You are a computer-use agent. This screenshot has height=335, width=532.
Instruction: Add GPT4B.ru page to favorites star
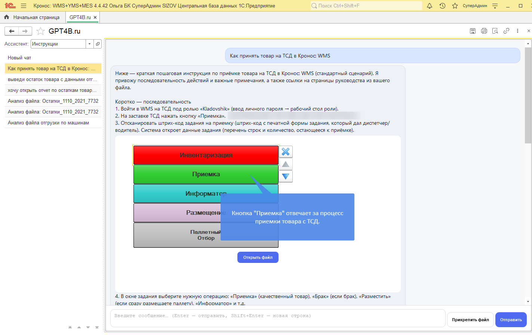pos(40,31)
